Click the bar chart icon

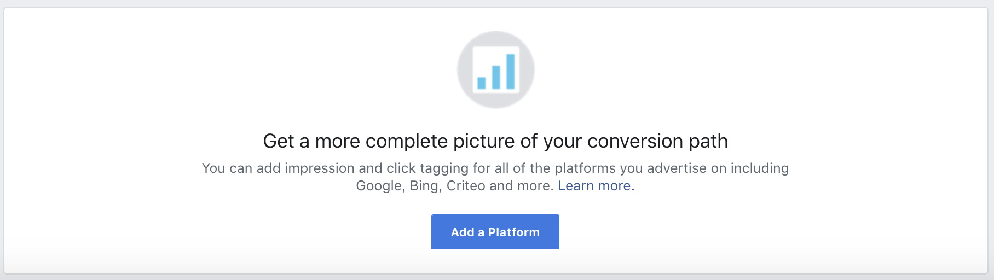pos(496,69)
